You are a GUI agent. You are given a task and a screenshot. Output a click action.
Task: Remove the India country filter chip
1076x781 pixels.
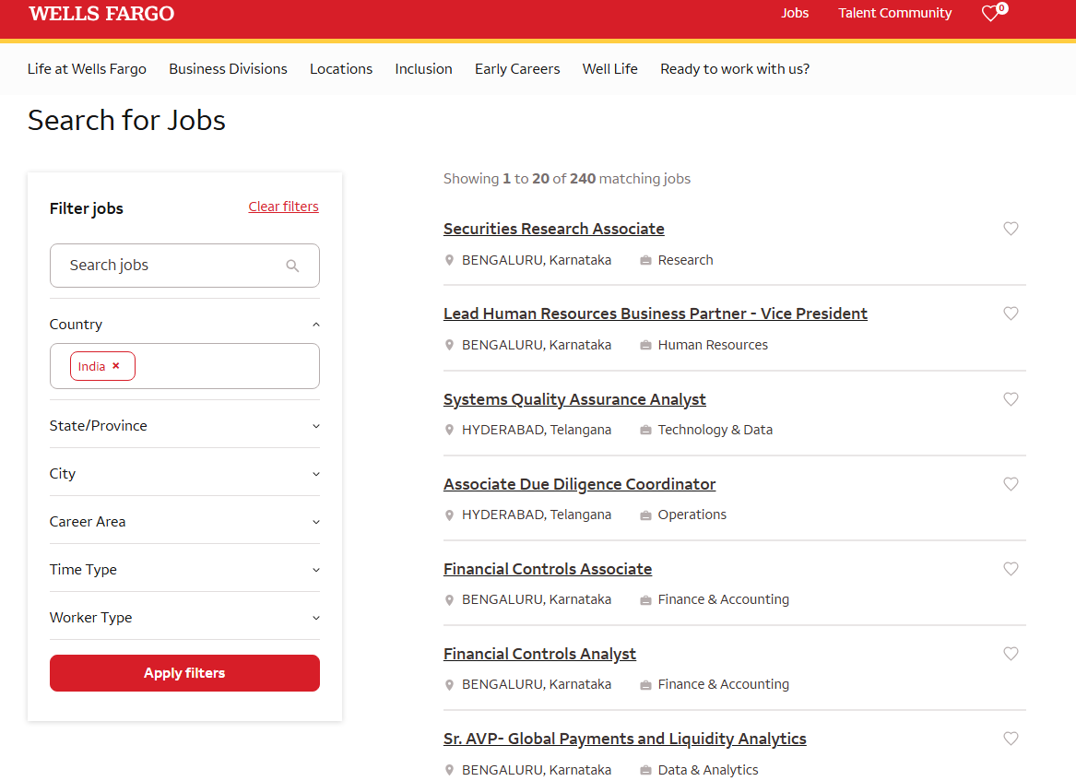(116, 366)
